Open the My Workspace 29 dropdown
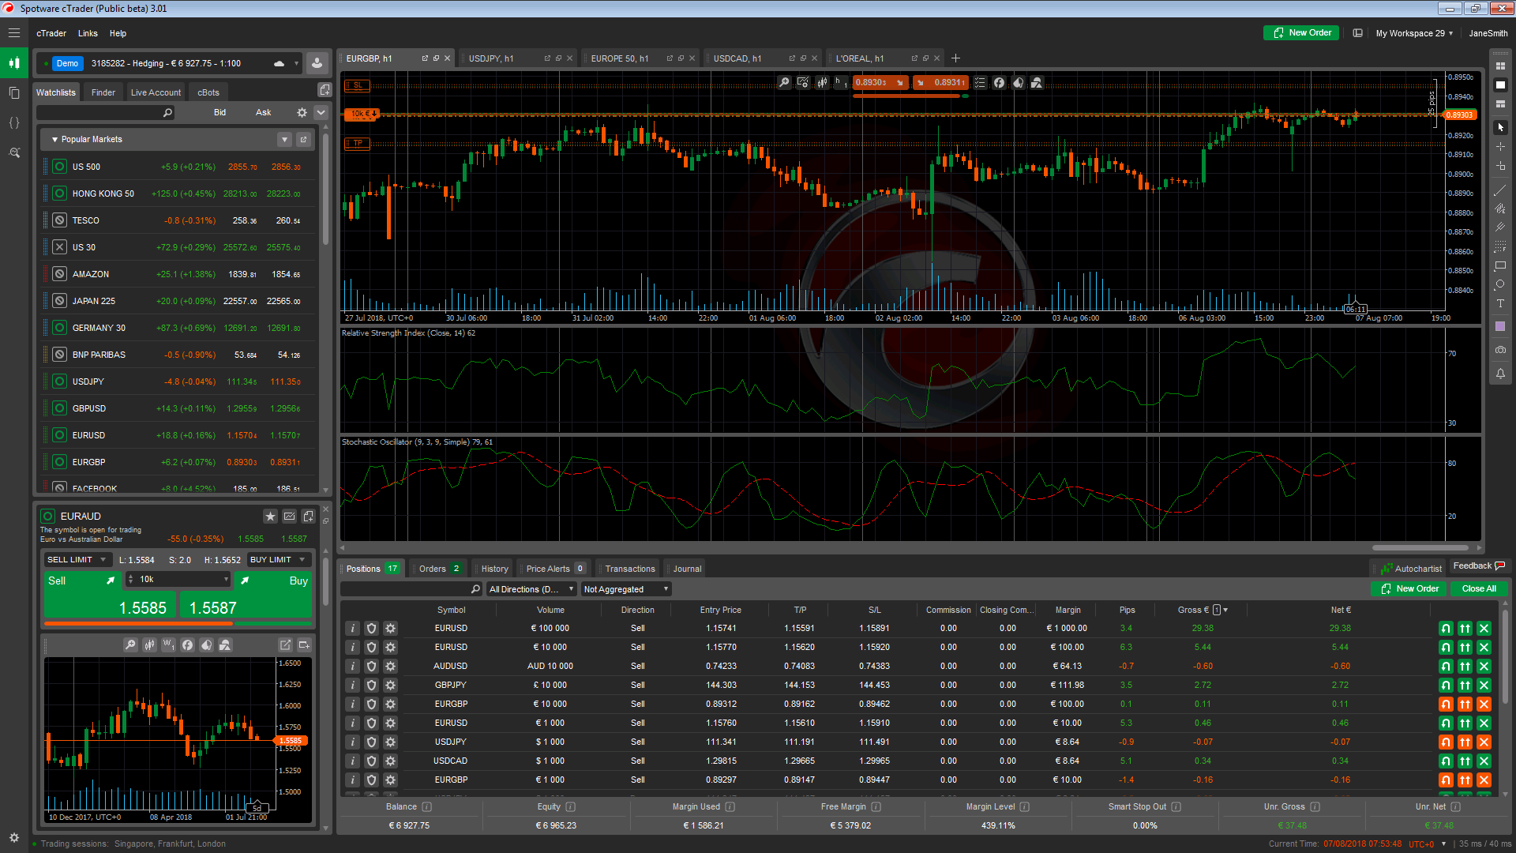The image size is (1516, 853). [1414, 33]
